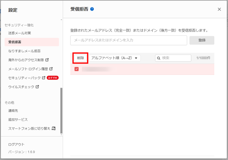Click ログアウト in the sidebar

coord(16,144)
